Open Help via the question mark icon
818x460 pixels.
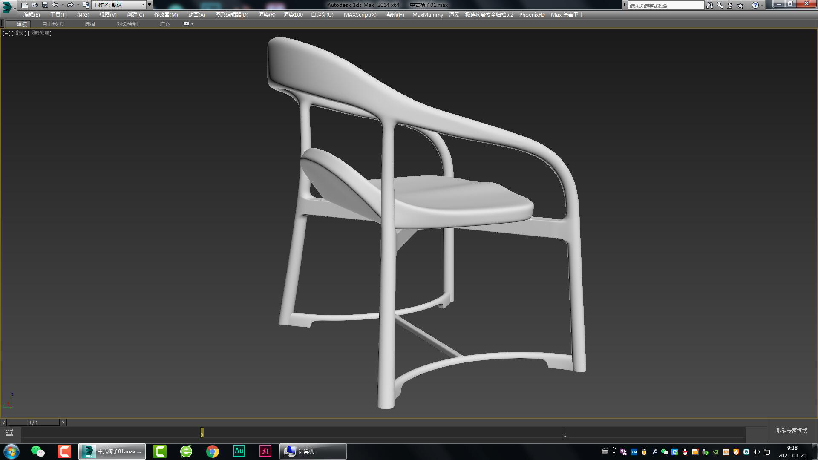click(755, 5)
